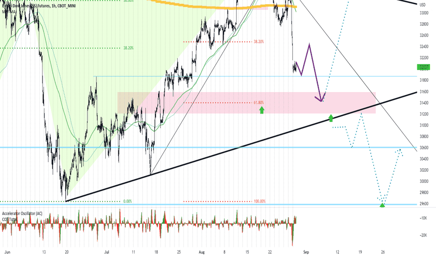This screenshot has height=257, width=436.
Task: Click the 22 date on time axis
Action: tap(270, 252)
